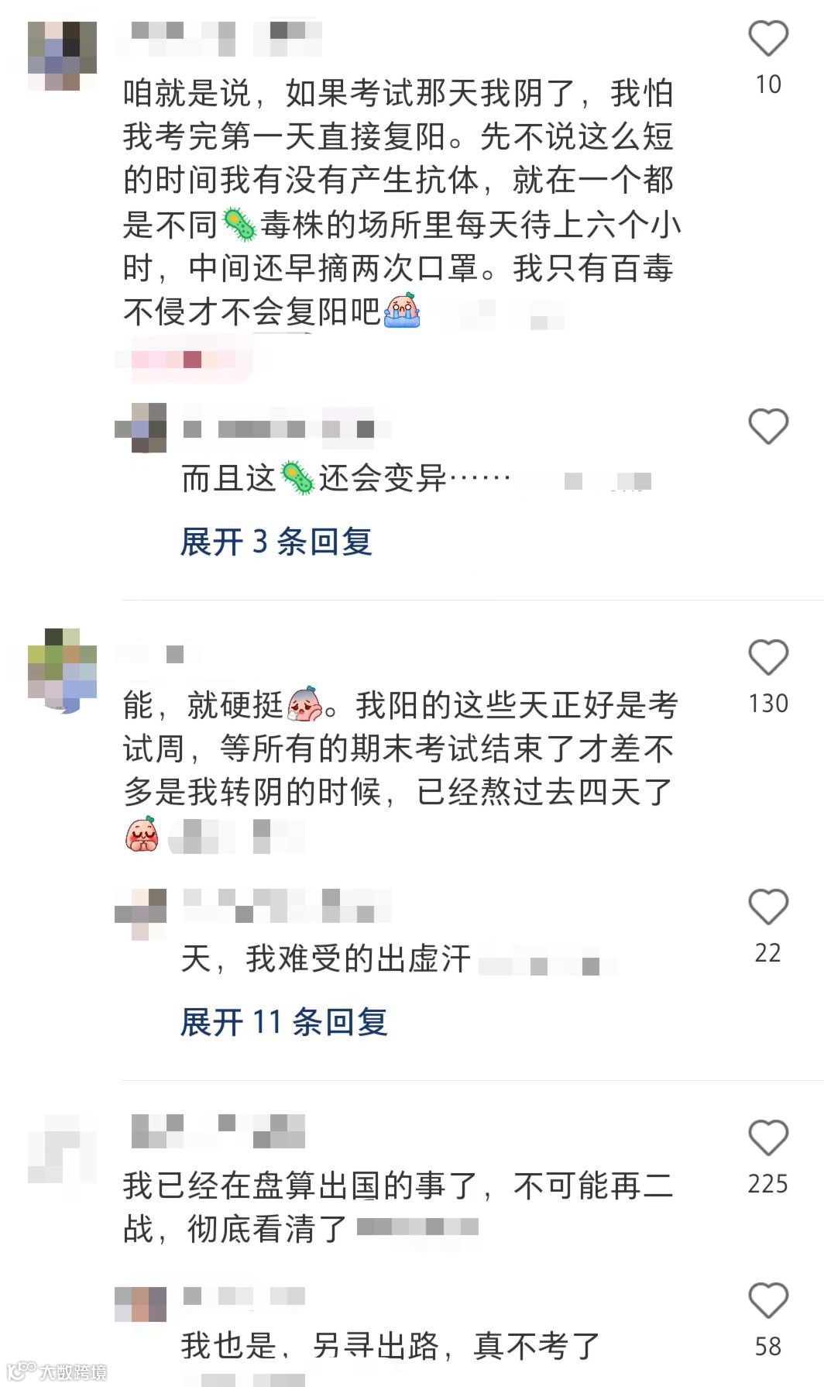Tap the crying emoji after '不会复阳吧'

(402, 311)
